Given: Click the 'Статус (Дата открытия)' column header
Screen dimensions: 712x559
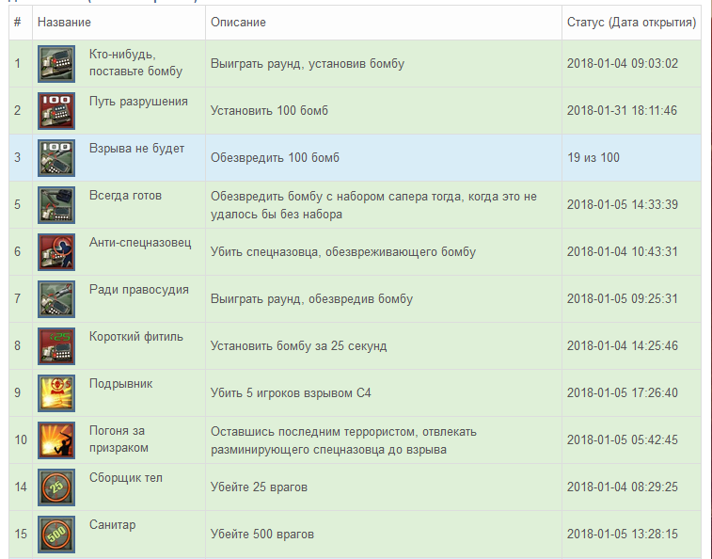Looking at the screenshot, I should click(631, 22).
